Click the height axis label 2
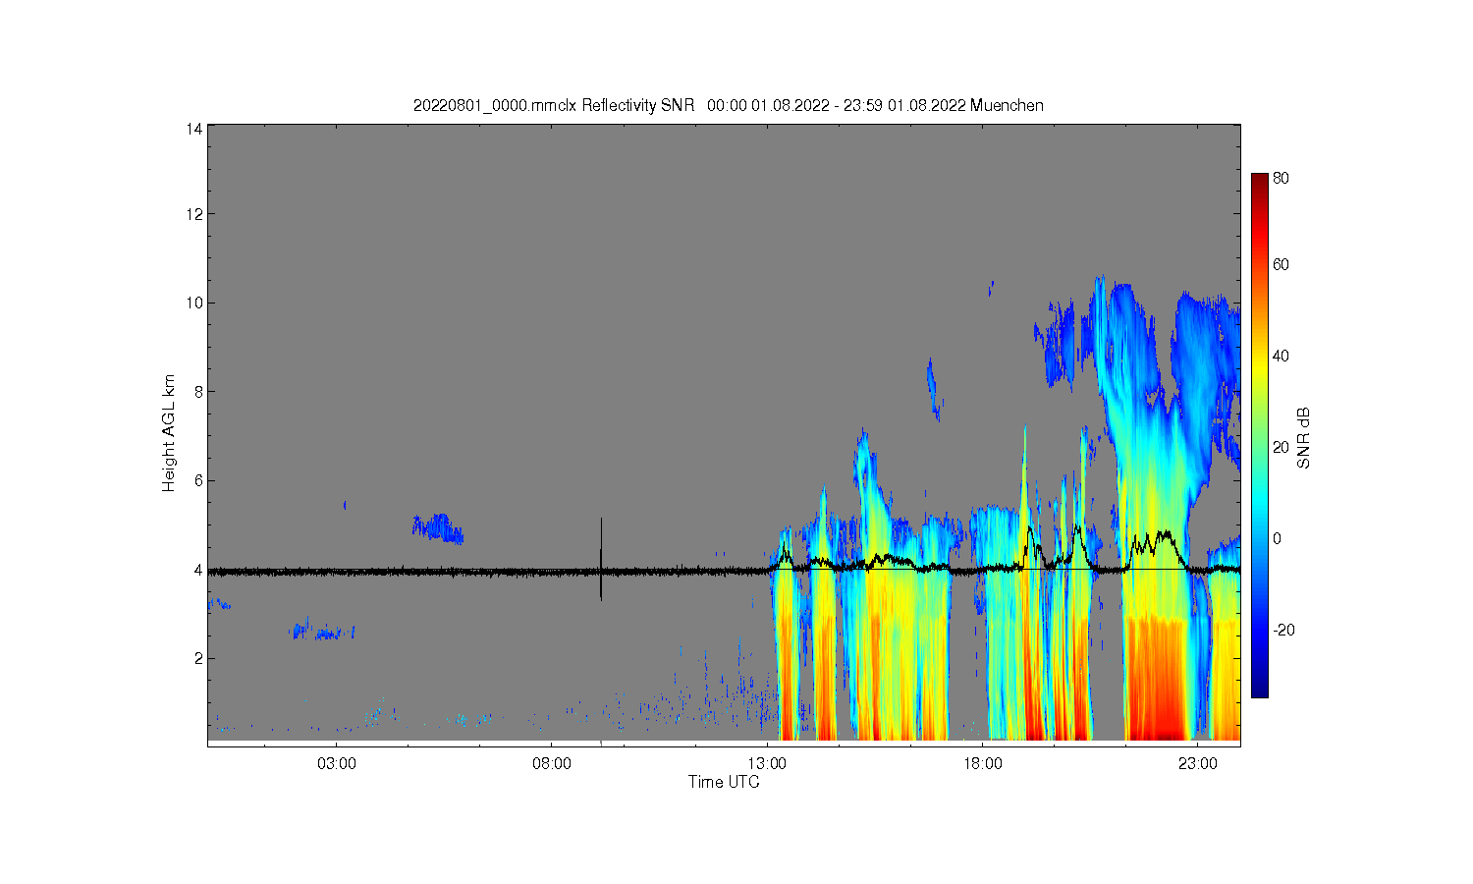Image resolution: width=1473 pixels, height=884 pixels. pyautogui.click(x=198, y=658)
